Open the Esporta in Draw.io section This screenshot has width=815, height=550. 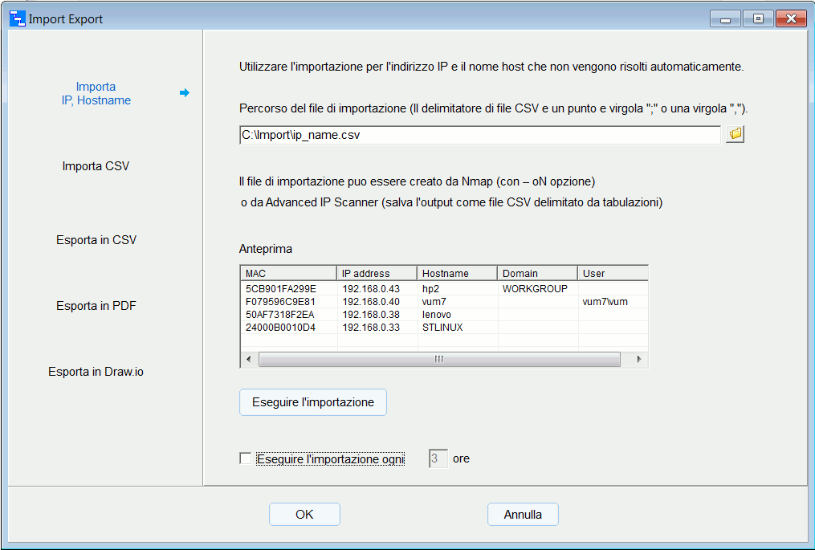click(96, 370)
